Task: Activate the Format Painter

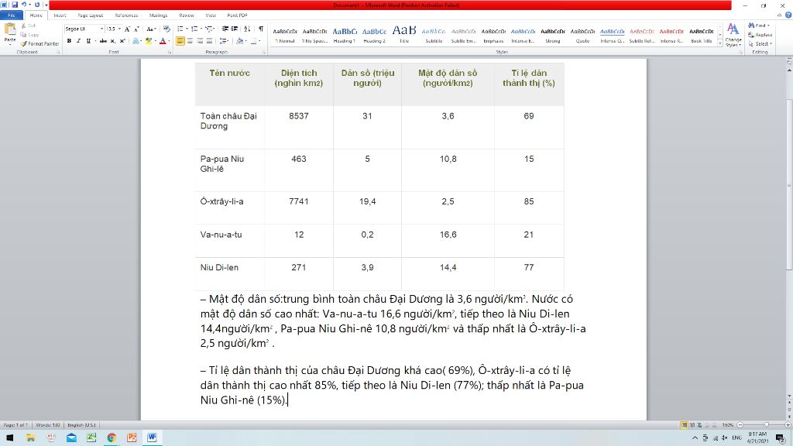Action: click(x=40, y=43)
